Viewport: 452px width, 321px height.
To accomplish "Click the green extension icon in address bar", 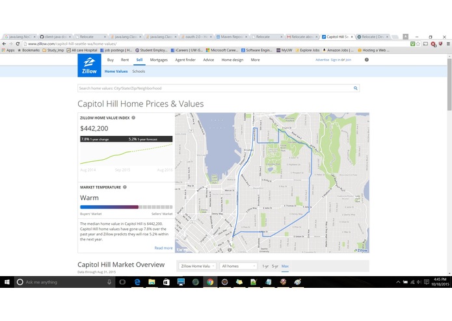I will [x=412, y=44].
